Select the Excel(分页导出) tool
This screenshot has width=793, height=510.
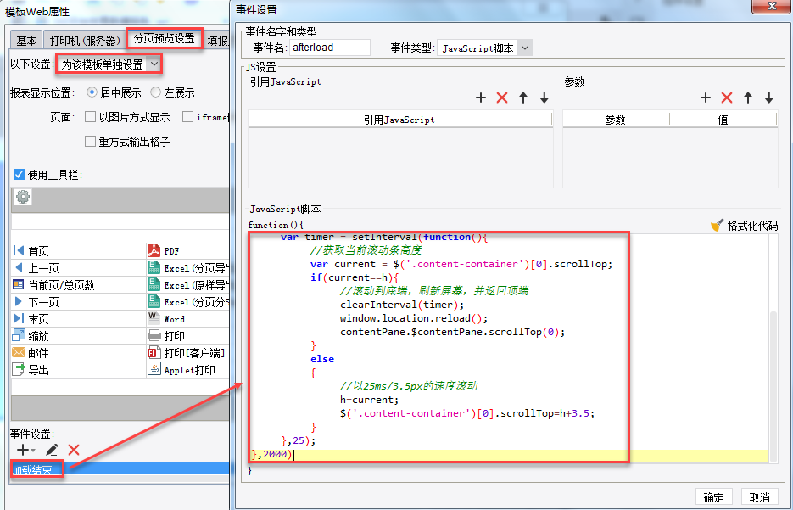tap(187, 268)
